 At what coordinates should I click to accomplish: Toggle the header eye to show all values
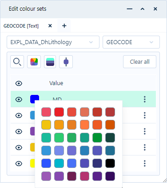coord(19,83)
